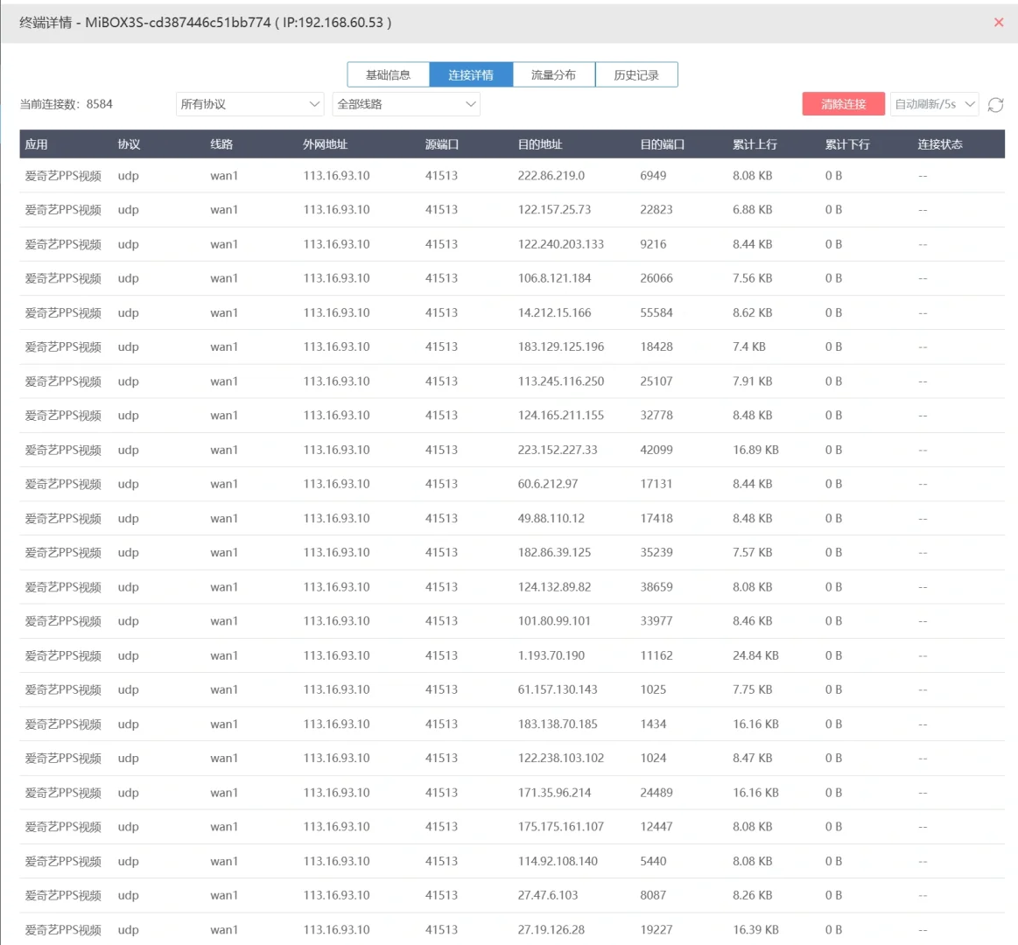This screenshot has width=1018, height=945.
Task: Click destination address 222.86.219.0
Action: [551, 176]
